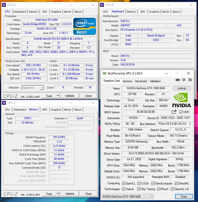Click Level 3 cache value 20 MBytes
Screen dimensions: 198x202
(x=71, y=78)
